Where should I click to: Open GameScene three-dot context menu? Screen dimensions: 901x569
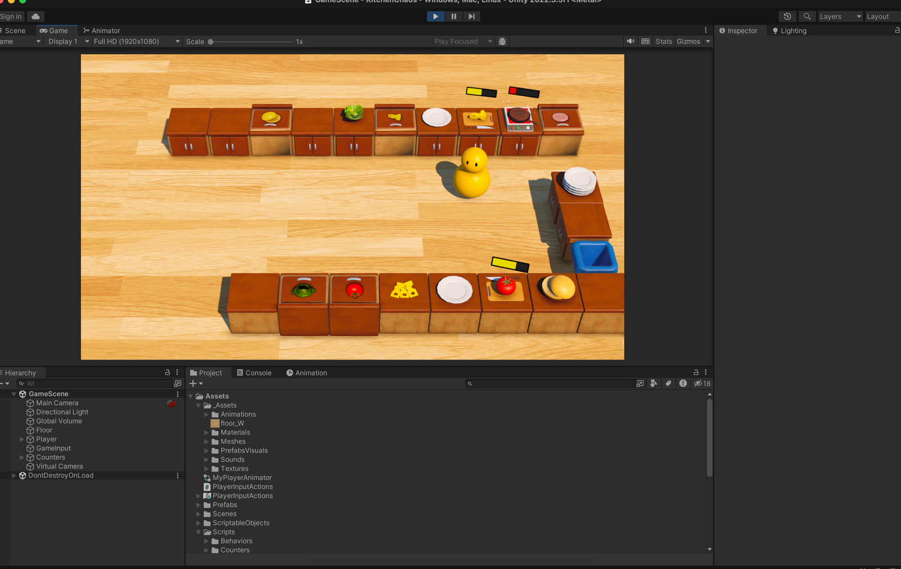[177, 394]
